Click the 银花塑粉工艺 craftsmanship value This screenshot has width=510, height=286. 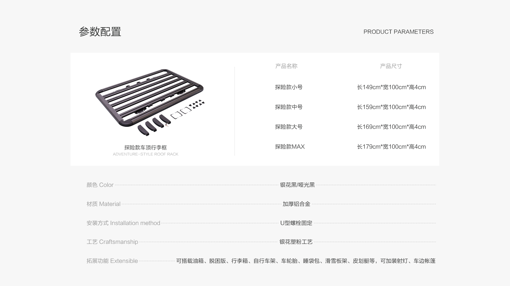296,242
